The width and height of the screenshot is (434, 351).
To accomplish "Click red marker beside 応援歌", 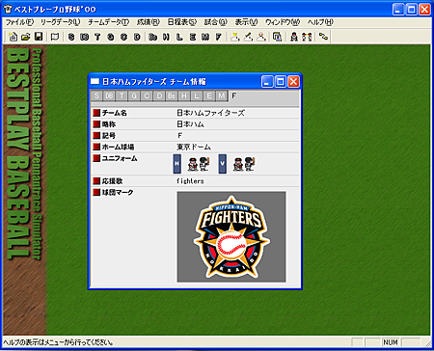I will click(x=96, y=180).
